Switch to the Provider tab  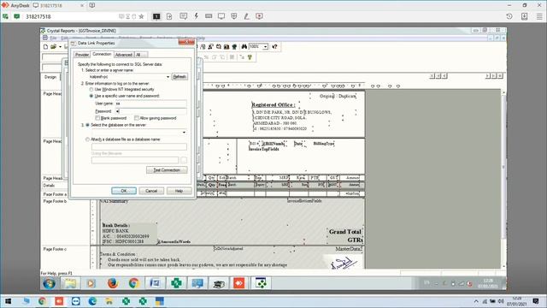point(82,55)
